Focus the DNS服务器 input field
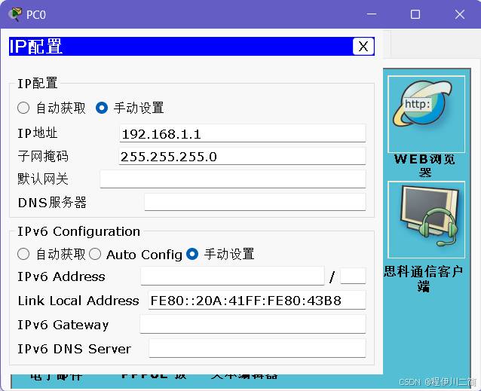Viewport: 481px width, 391px height. tap(254, 202)
